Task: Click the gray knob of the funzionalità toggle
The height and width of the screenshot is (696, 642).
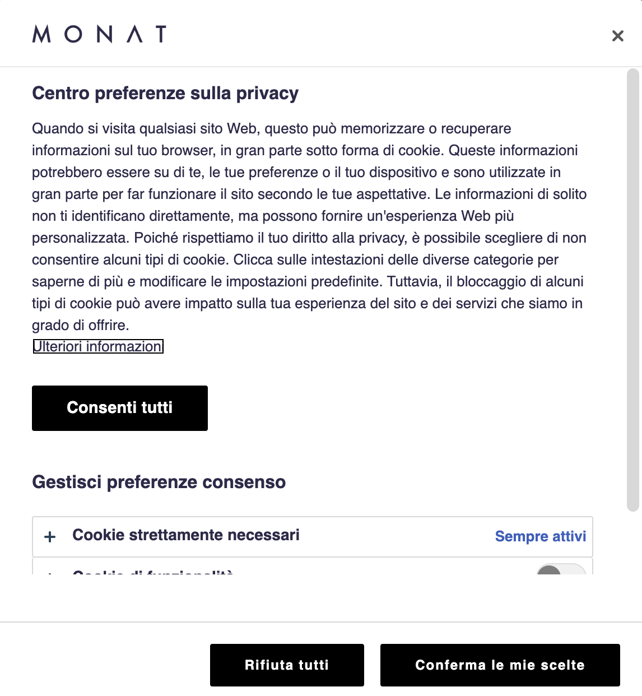Action: (x=549, y=570)
